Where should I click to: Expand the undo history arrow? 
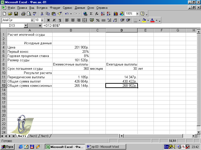click(x=71, y=14)
